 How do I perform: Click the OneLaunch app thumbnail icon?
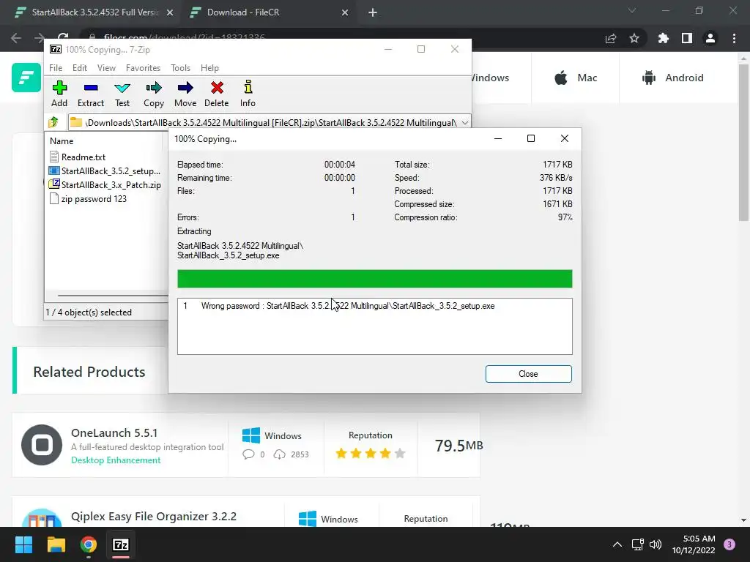point(42,444)
